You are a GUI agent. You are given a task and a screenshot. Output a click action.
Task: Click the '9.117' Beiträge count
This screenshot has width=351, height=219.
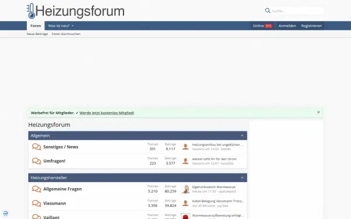click(170, 149)
